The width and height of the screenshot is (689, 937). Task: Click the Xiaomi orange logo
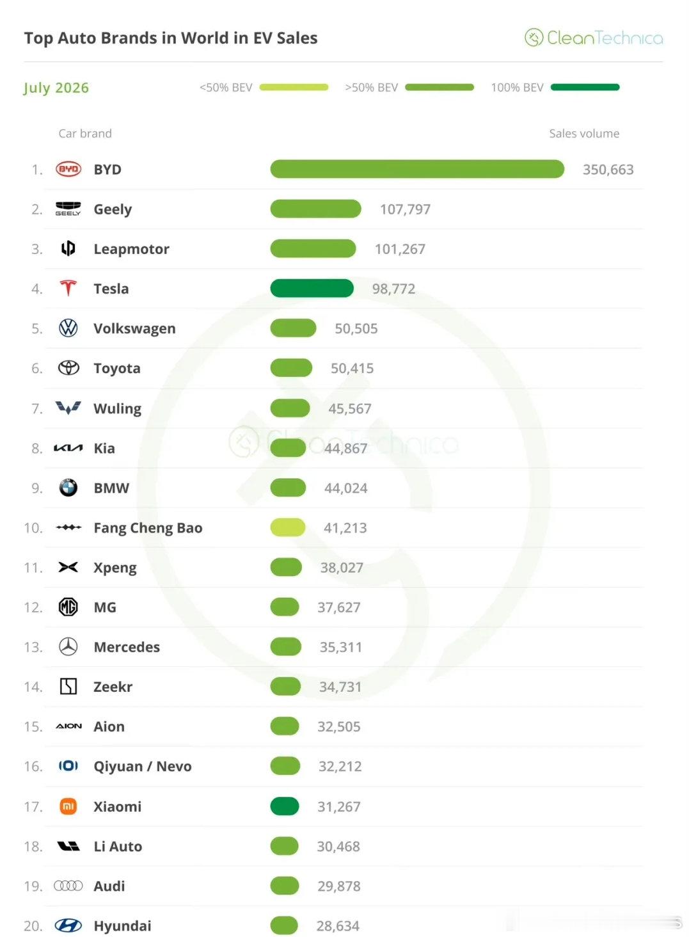(x=68, y=806)
